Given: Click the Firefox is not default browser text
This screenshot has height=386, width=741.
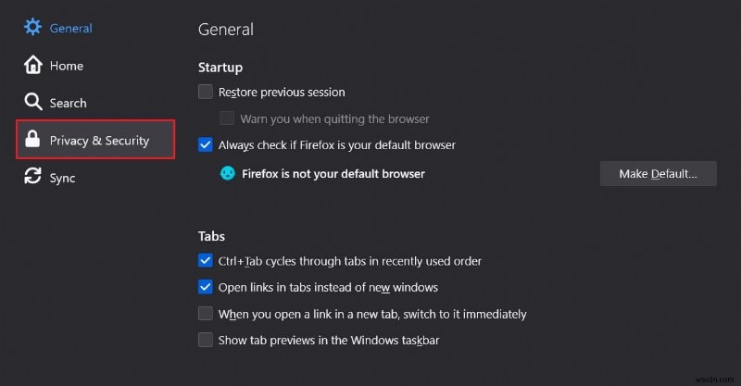Looking at the screenshot, I should click(x=333, y=173).
